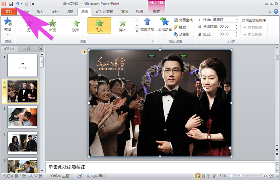280x180 pixels.
Task: Open the 动画窗格 animation pane
Action: 183,20
